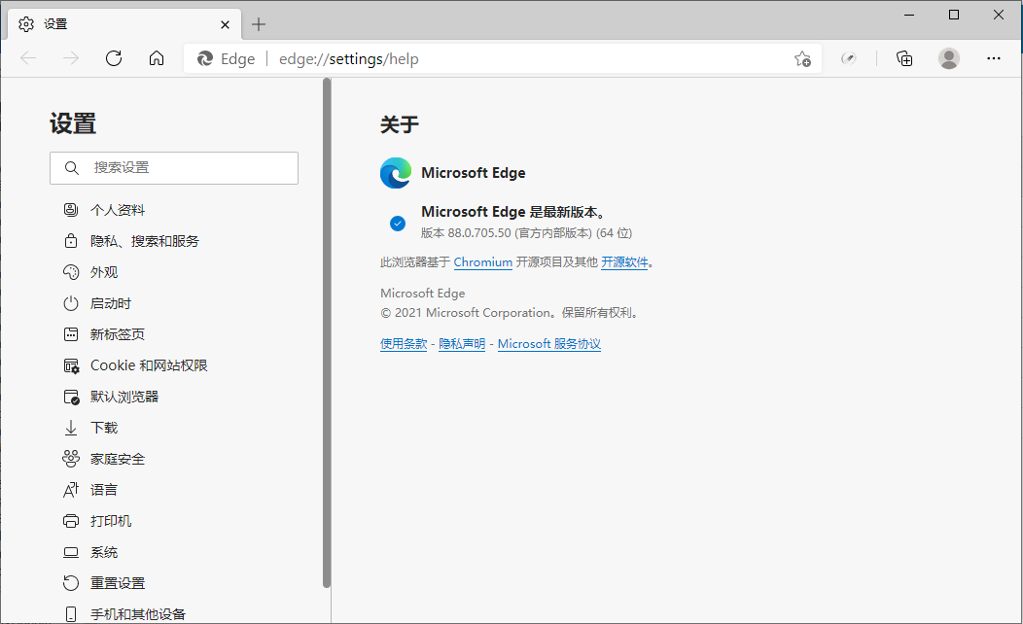Image resolution: width=1023 pixels, height=624 pixels.
Task: Go to the home page
Action: [157, 58]
